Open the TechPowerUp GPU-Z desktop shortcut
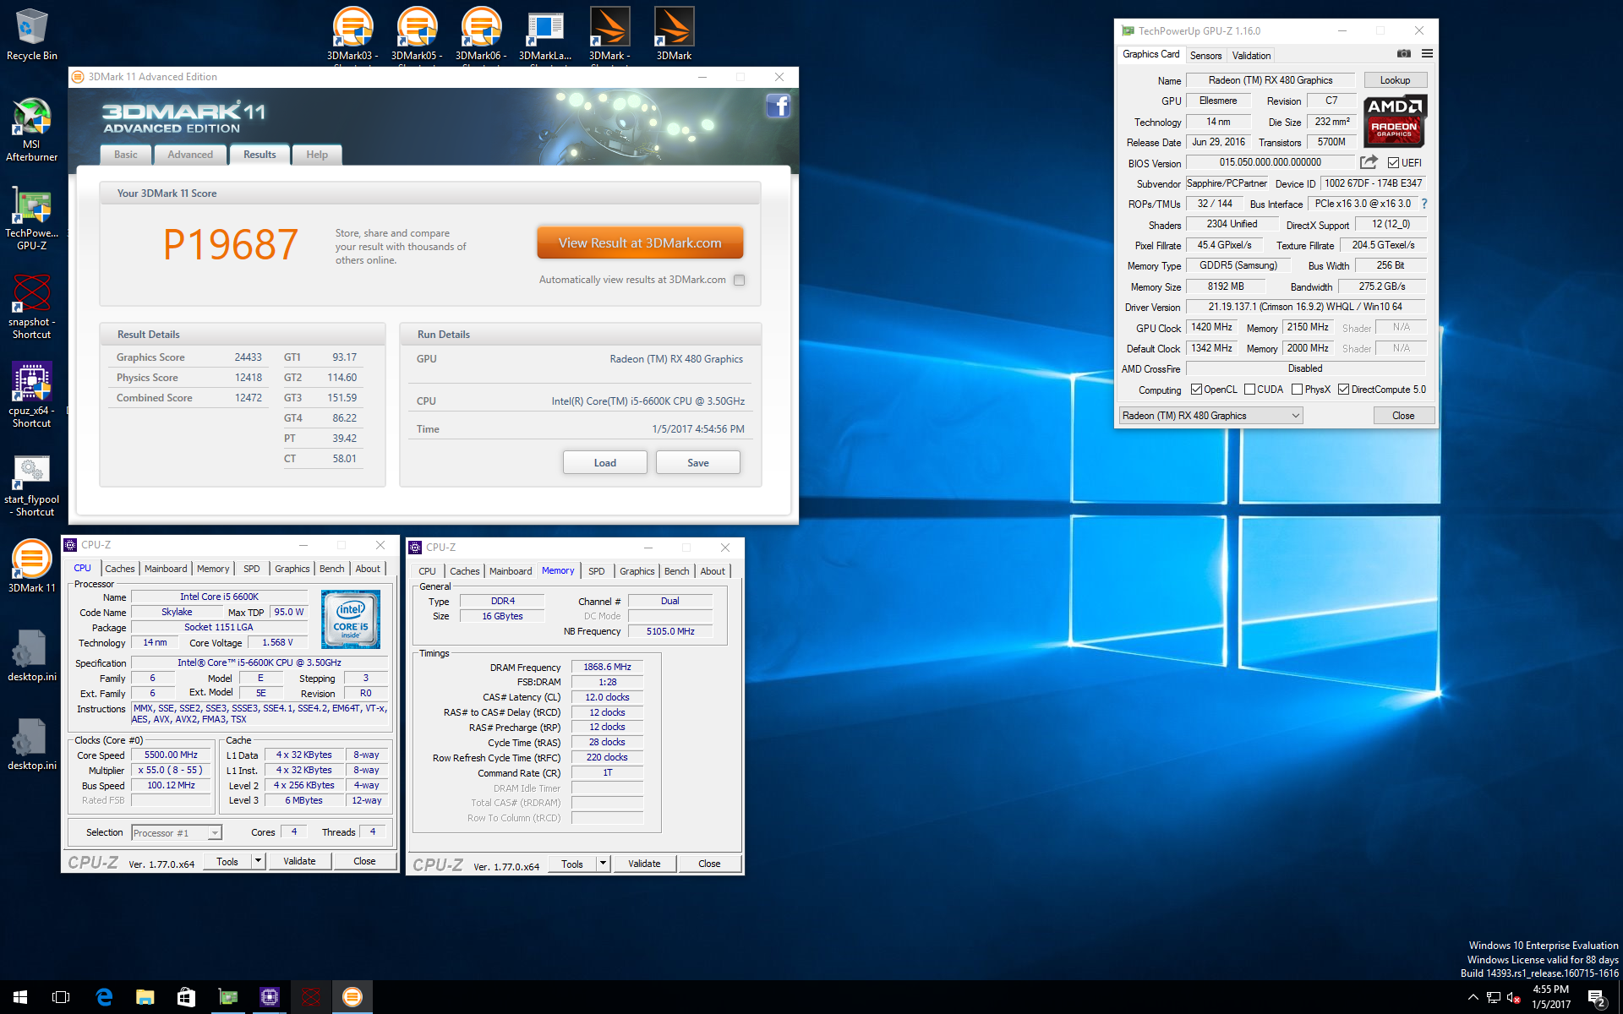Viewport: 1623px width, 1014px height. point(31,218)
